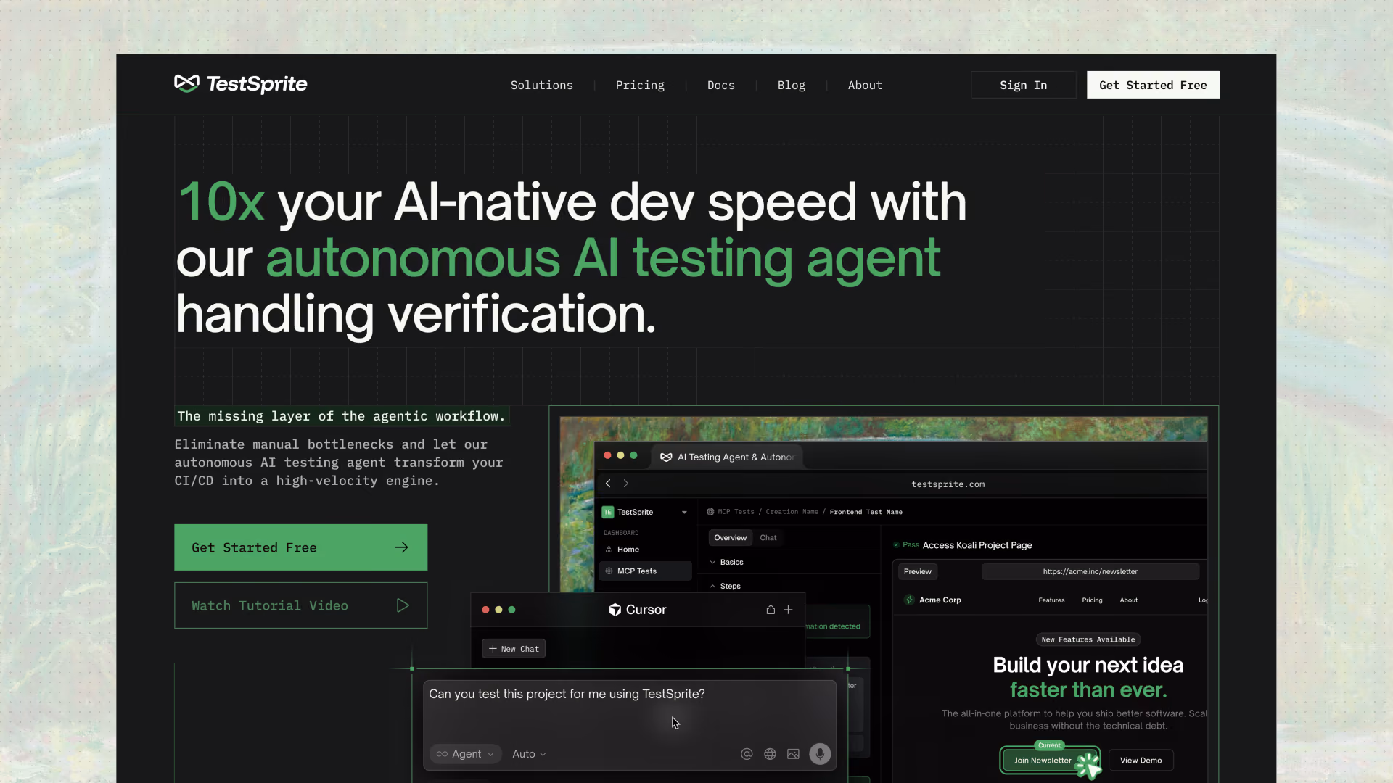Collapse the Steps section

[726, 586]
